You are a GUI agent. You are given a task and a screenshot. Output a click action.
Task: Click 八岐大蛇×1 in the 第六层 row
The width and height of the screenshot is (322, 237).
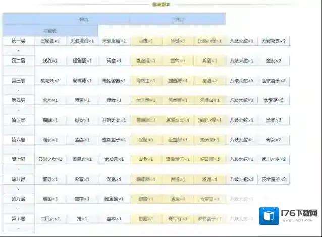(x=241, y=140)
